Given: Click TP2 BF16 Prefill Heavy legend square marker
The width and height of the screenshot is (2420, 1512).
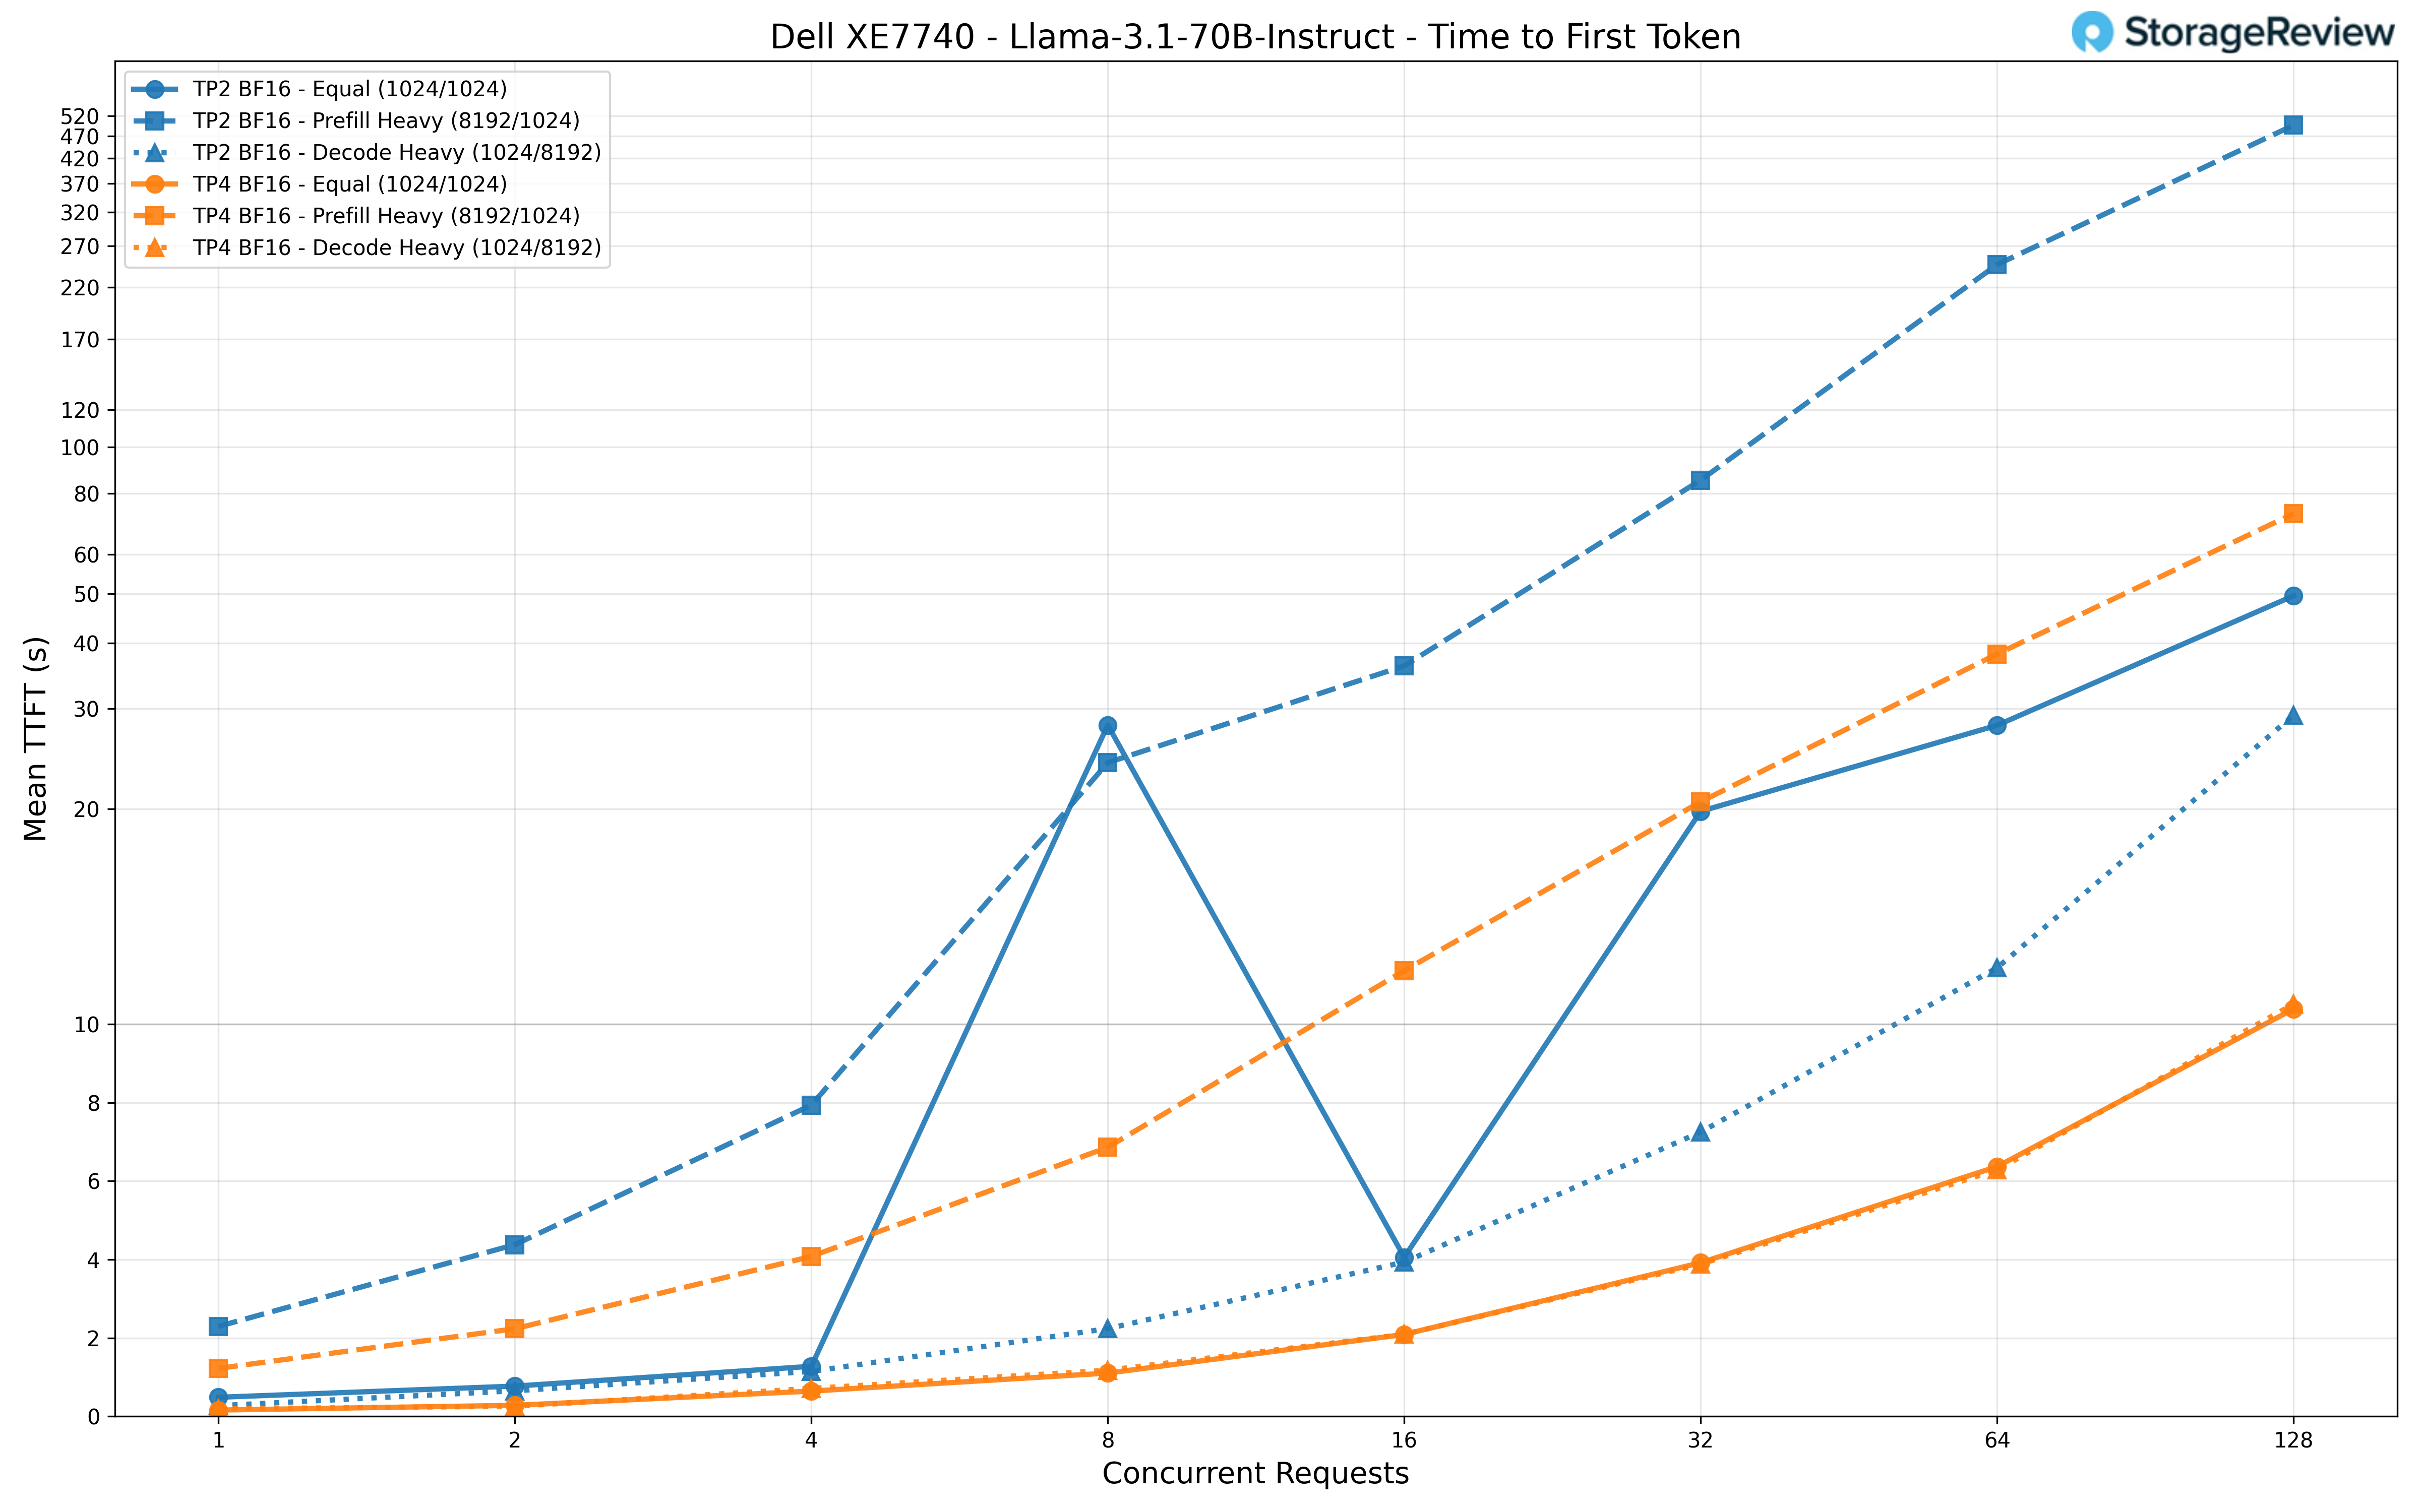Looking at the screenshot, I should 155,121.
